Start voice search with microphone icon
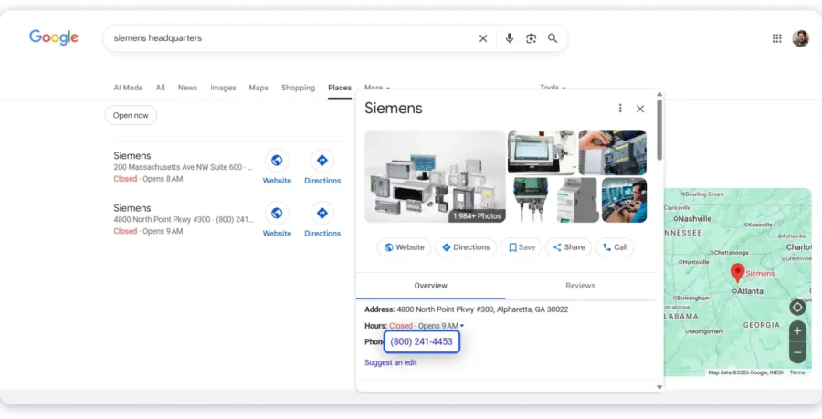822x419 pixels. pos(509,38)
